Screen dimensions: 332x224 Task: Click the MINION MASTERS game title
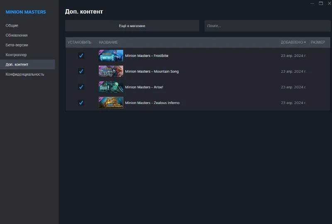click(26, 12)
